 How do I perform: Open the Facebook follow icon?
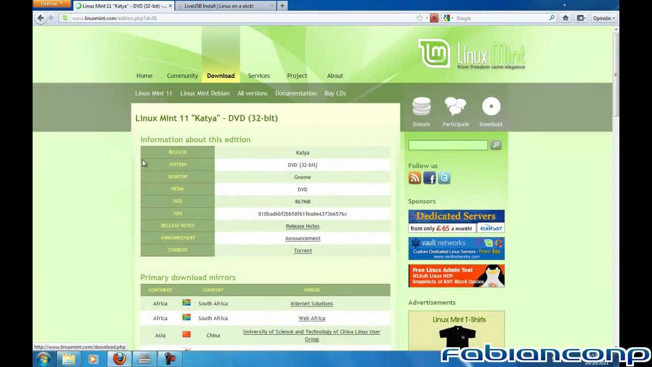click(x=429, y=178)
